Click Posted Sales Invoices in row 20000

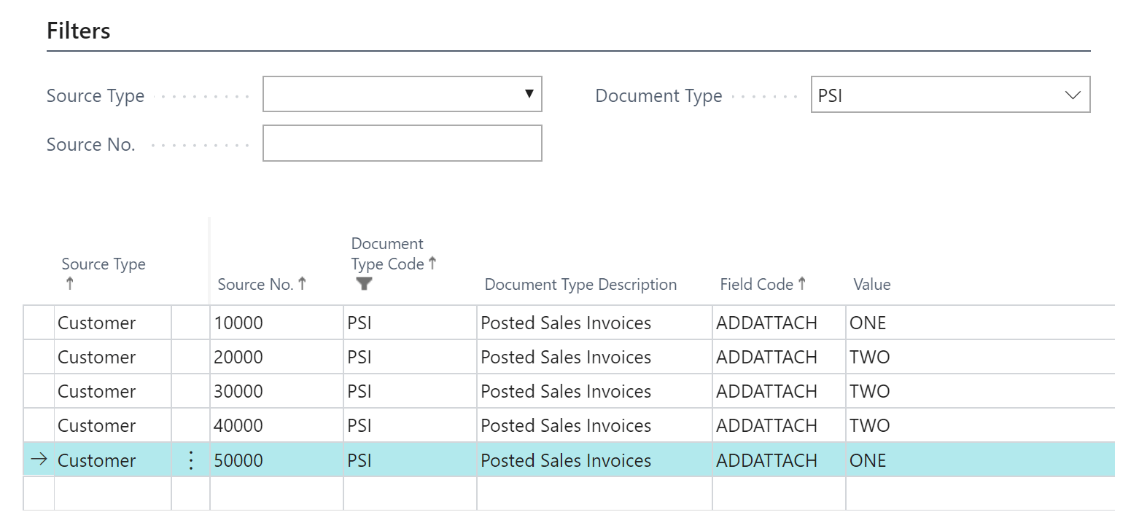pos(566,357)
